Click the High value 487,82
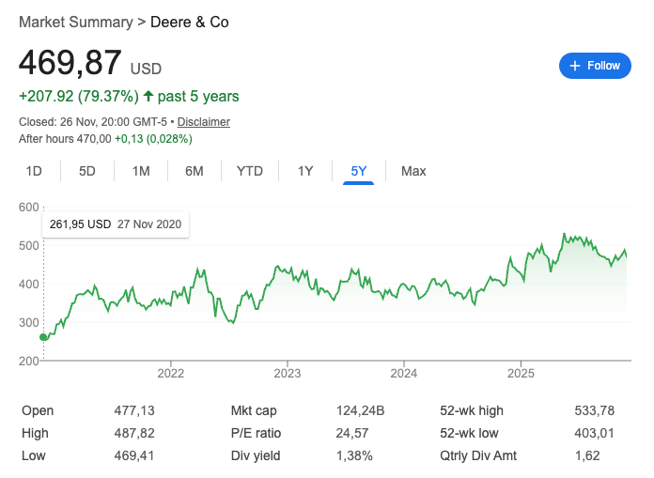The height and width of the screenshot is (478, 654). [x=134, y=433]
